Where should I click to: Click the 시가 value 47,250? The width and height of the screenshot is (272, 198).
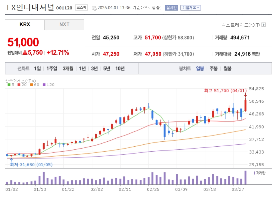point(111,54)
